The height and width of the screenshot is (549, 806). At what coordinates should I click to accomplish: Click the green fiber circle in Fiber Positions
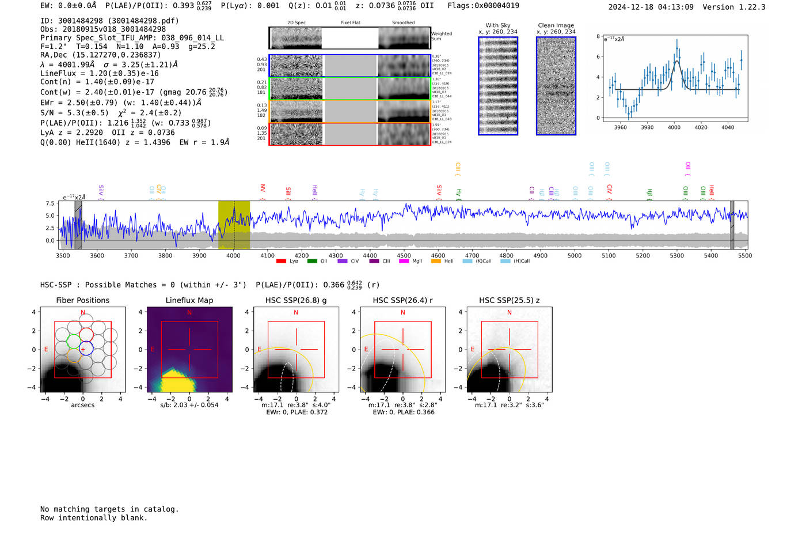tap(74, 341)
